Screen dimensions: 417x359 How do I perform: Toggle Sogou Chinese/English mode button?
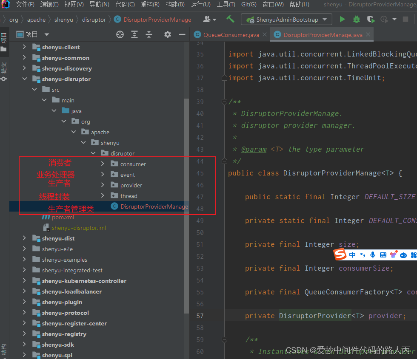(x=352, y=255)
